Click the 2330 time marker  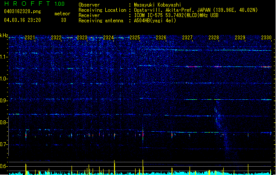266,38
